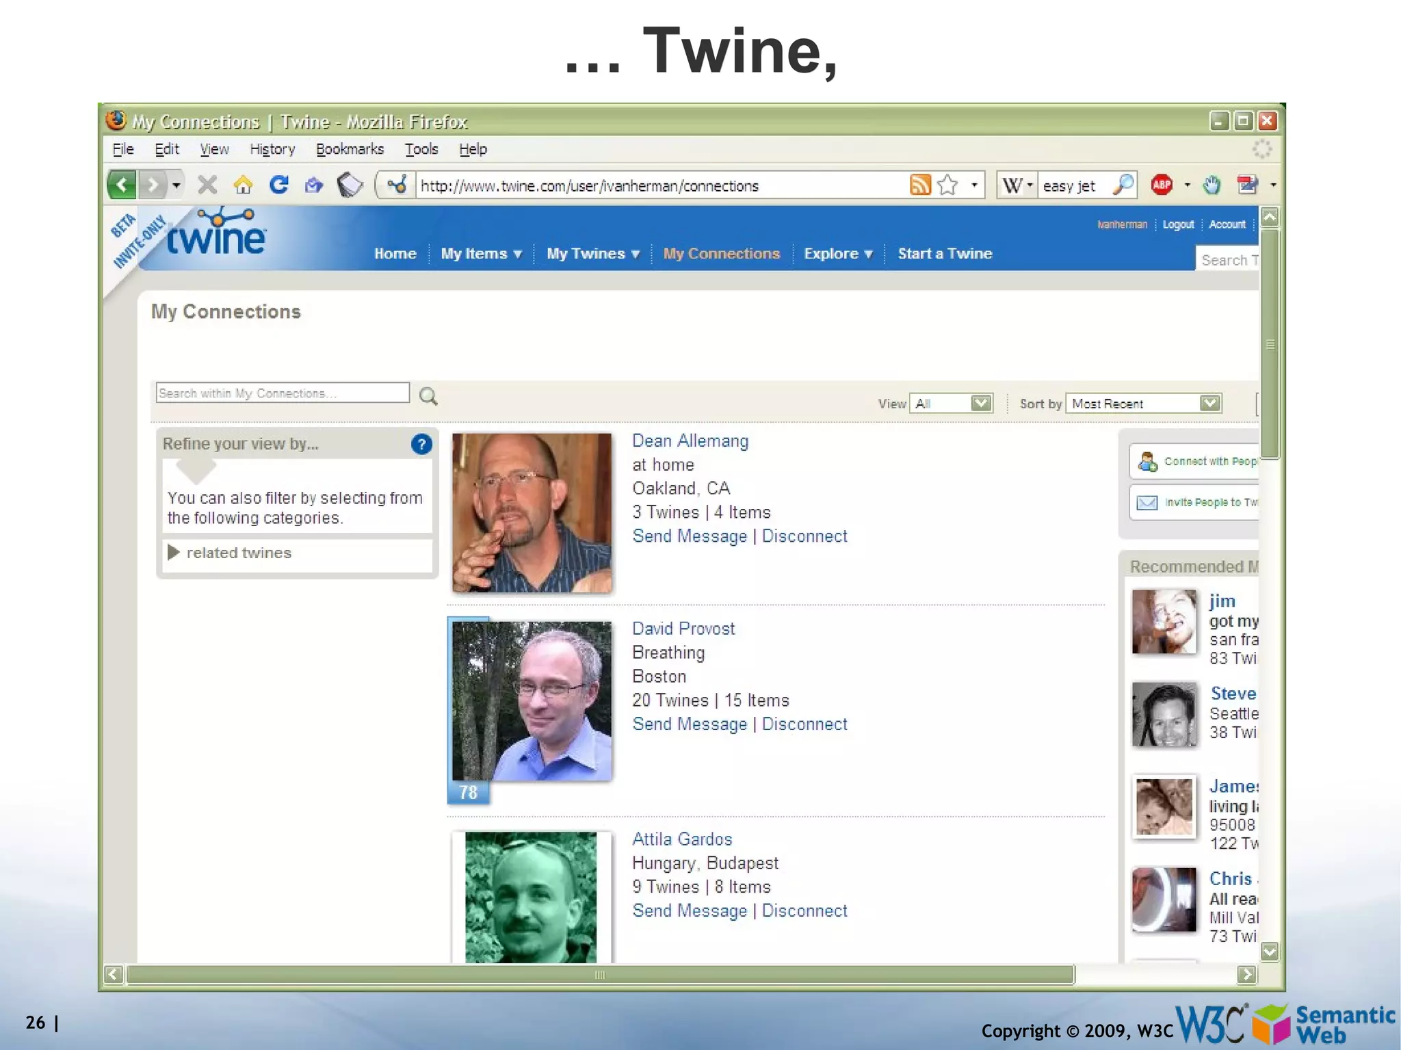Image resolution: width=1401 pixels, height=1050 pixels.
Task: Click the browser Back arrow button
Action: pyautogui.click(x=122, y=185)
